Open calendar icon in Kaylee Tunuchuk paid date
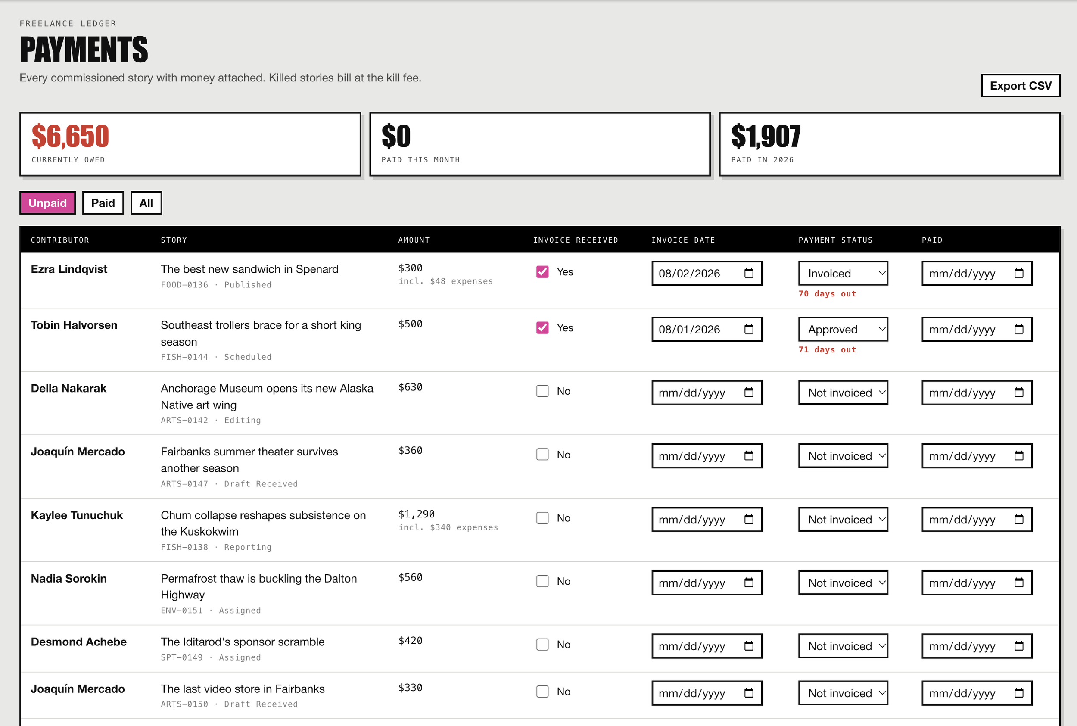This screenshot has height=726, width=1077. [1019, 520]
